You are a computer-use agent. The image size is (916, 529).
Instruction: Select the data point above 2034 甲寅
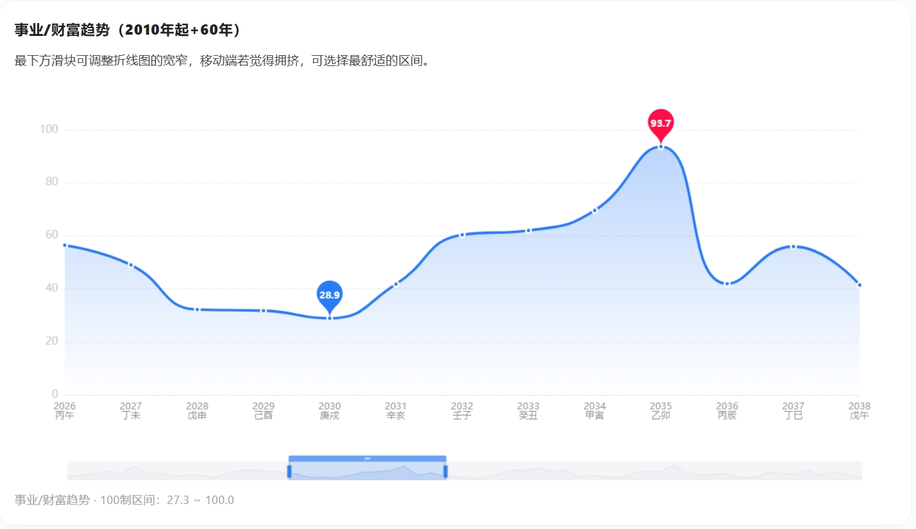[595, 210]
